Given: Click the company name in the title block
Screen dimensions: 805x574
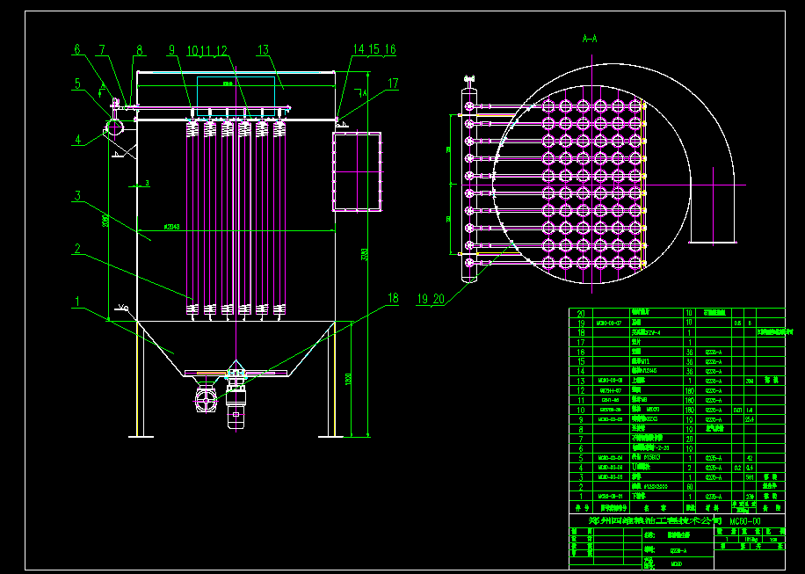Looking at the screenshot, I should tap(655, 520).
